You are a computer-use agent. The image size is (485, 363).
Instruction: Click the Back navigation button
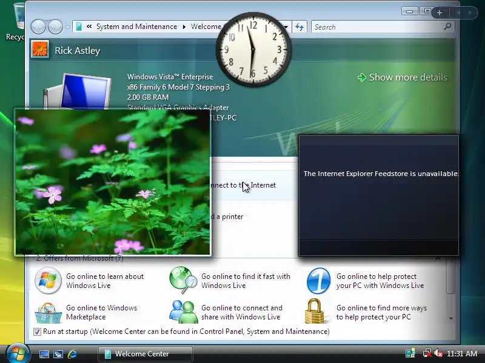pos(38,27)
